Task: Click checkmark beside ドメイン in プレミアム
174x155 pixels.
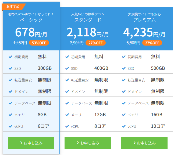Action: pos(124,92)
